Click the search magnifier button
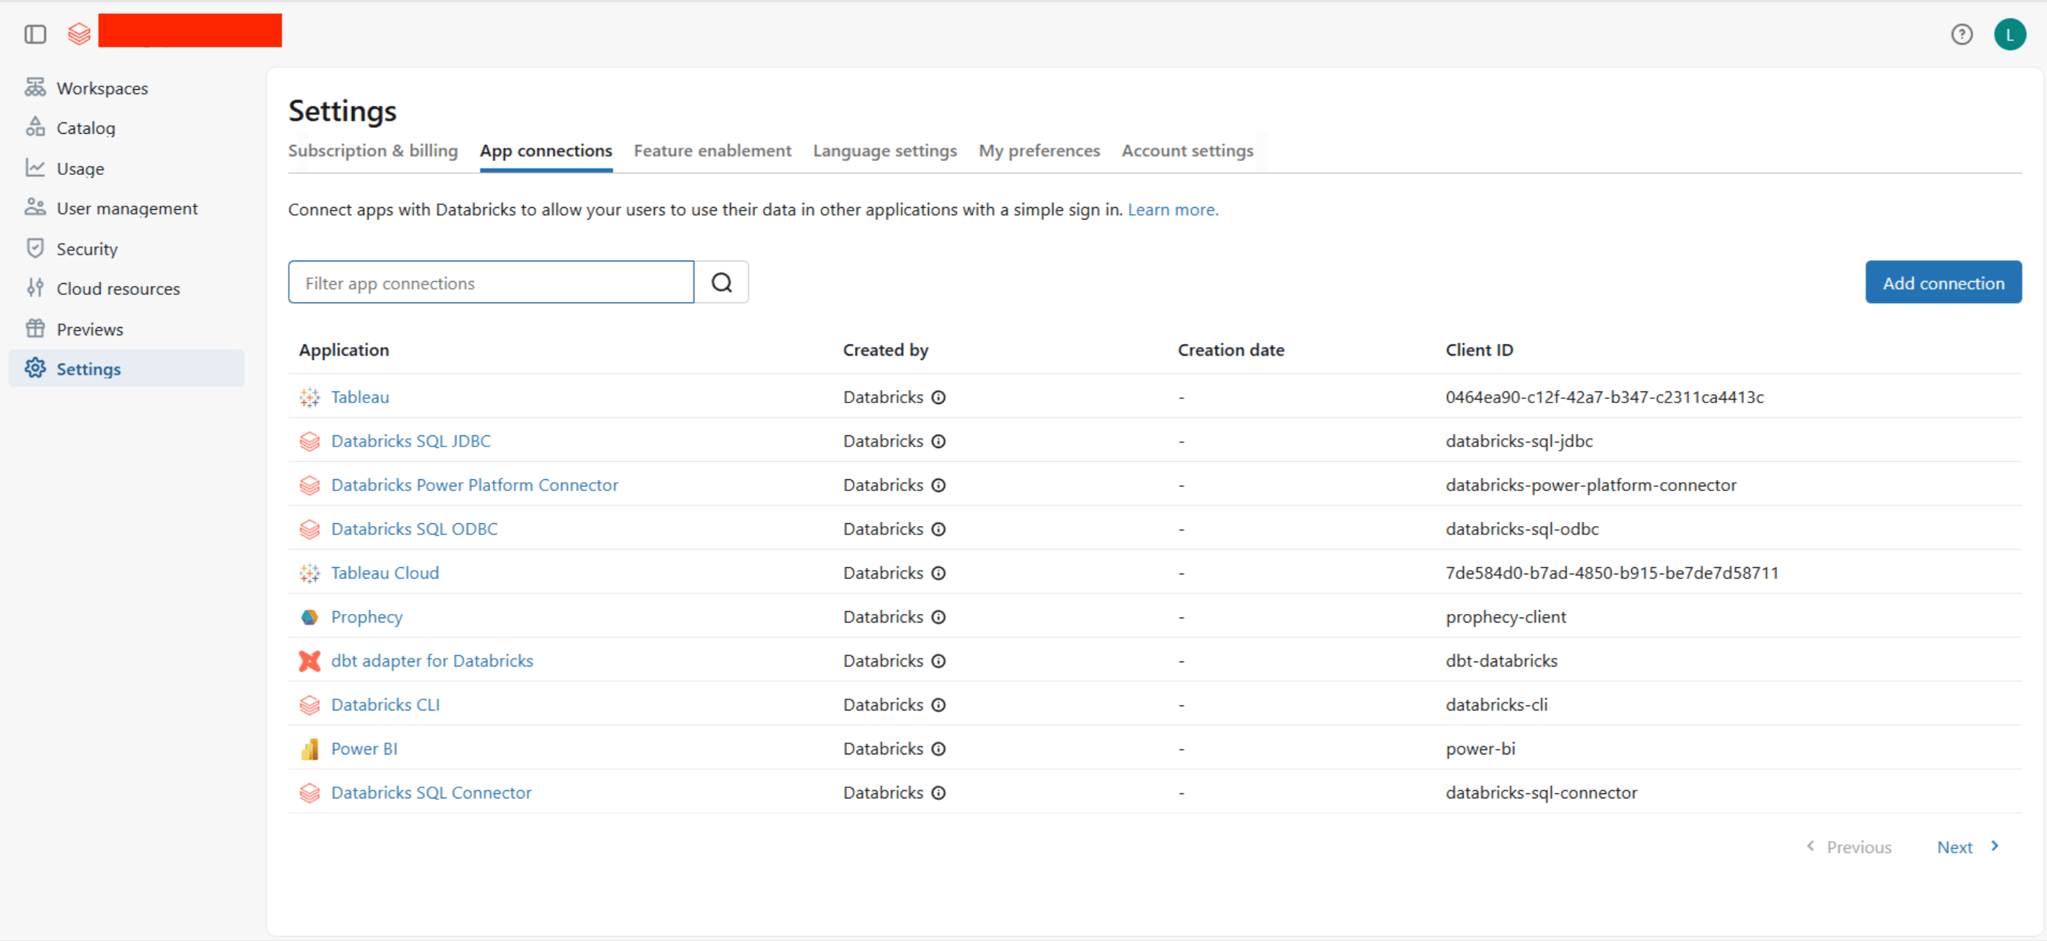 coord(721,282)
